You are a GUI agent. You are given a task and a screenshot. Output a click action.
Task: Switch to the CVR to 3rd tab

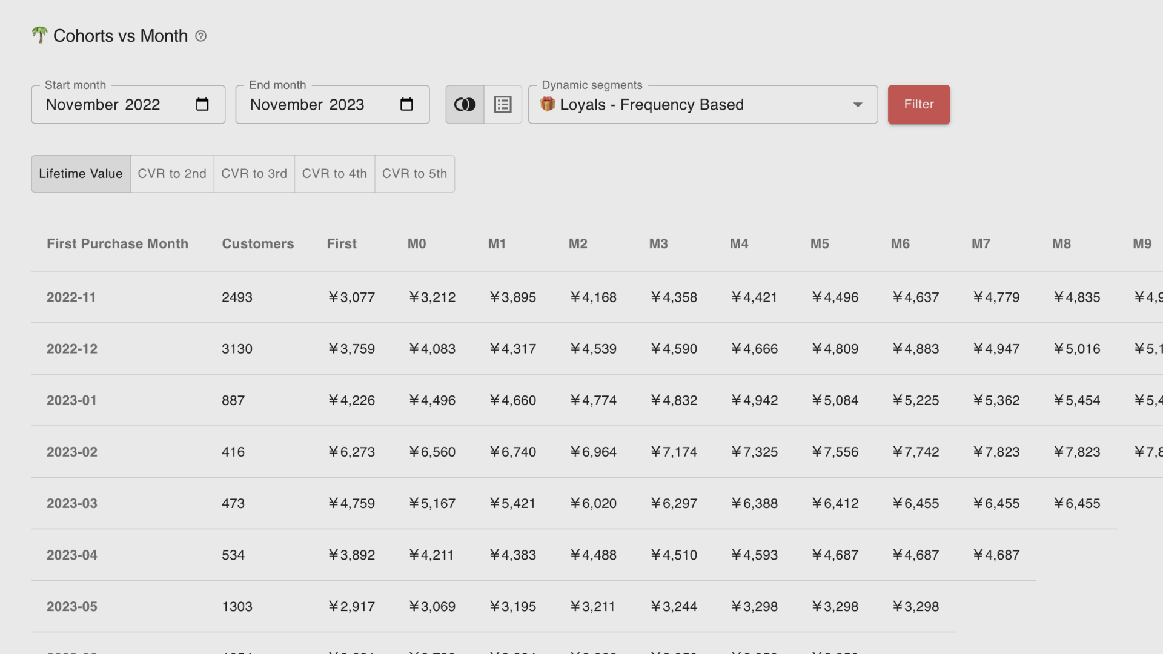coord(254,174)
